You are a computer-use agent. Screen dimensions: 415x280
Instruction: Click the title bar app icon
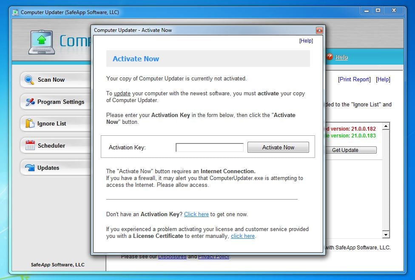click(x=15, y=12)
